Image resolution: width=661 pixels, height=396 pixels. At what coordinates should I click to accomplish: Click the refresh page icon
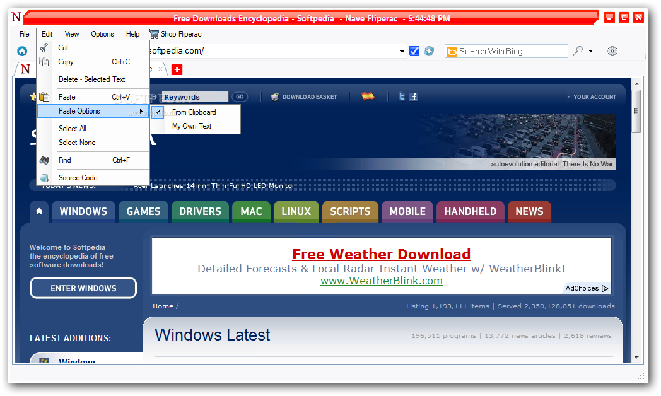tap(429, 51)
